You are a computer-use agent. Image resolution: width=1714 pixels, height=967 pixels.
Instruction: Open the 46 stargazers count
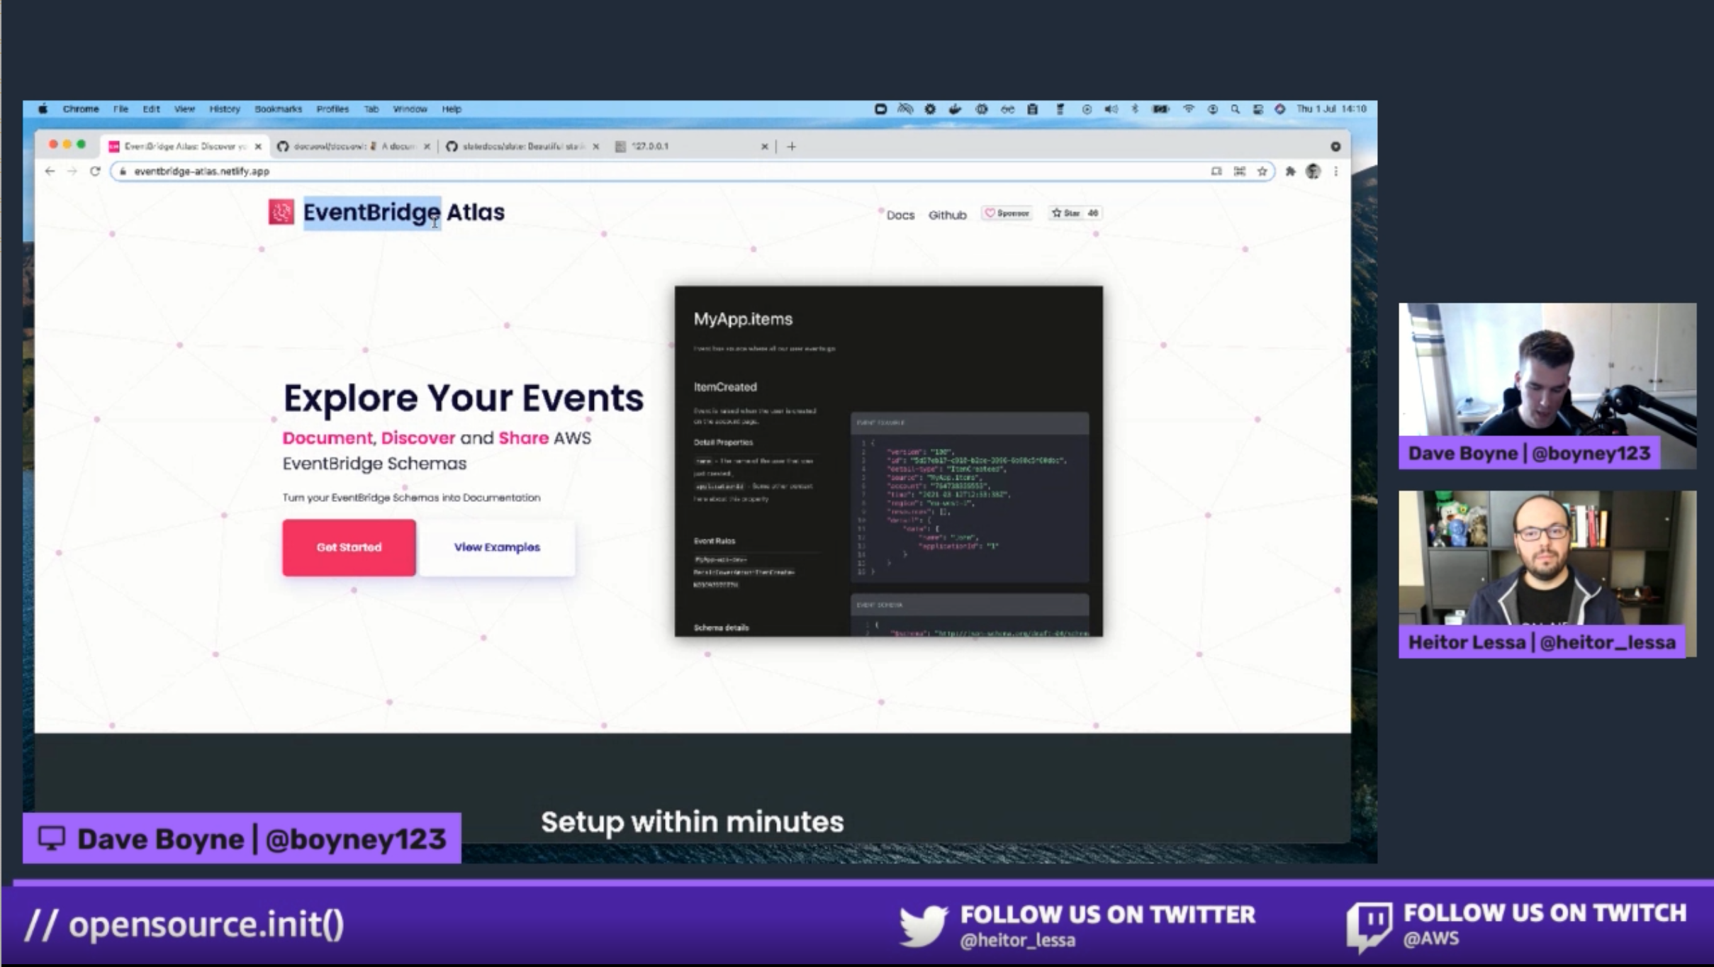1092,213
